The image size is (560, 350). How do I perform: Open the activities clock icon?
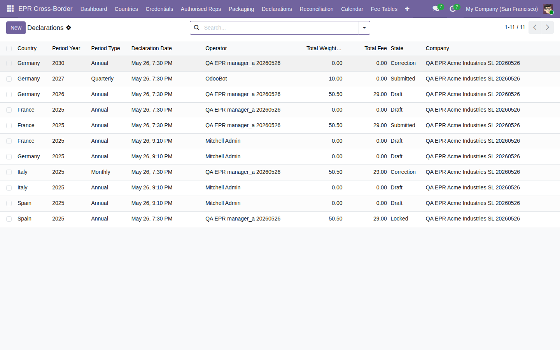coord(453,9)
